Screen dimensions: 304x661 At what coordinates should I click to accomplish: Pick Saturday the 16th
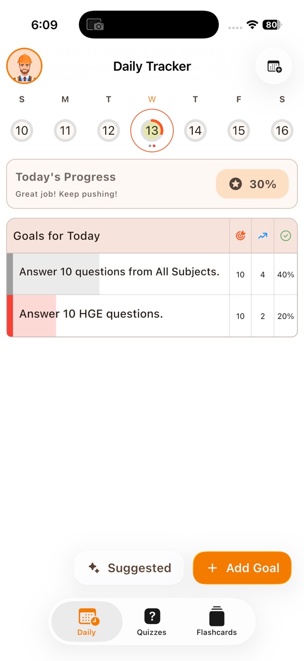coord(282,131)
